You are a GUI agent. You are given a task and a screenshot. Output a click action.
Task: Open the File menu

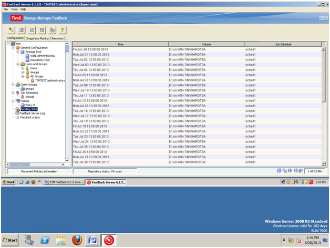[6, 9]
